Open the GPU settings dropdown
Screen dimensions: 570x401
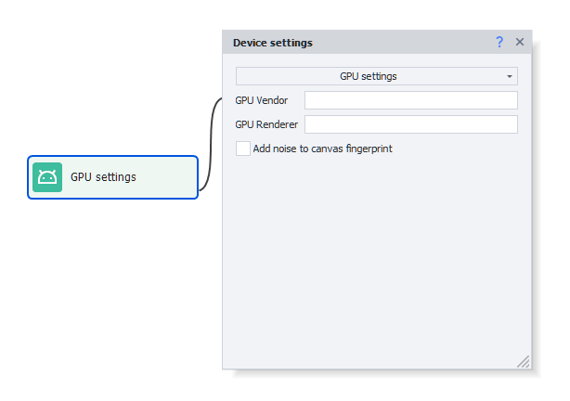point(377,76)
